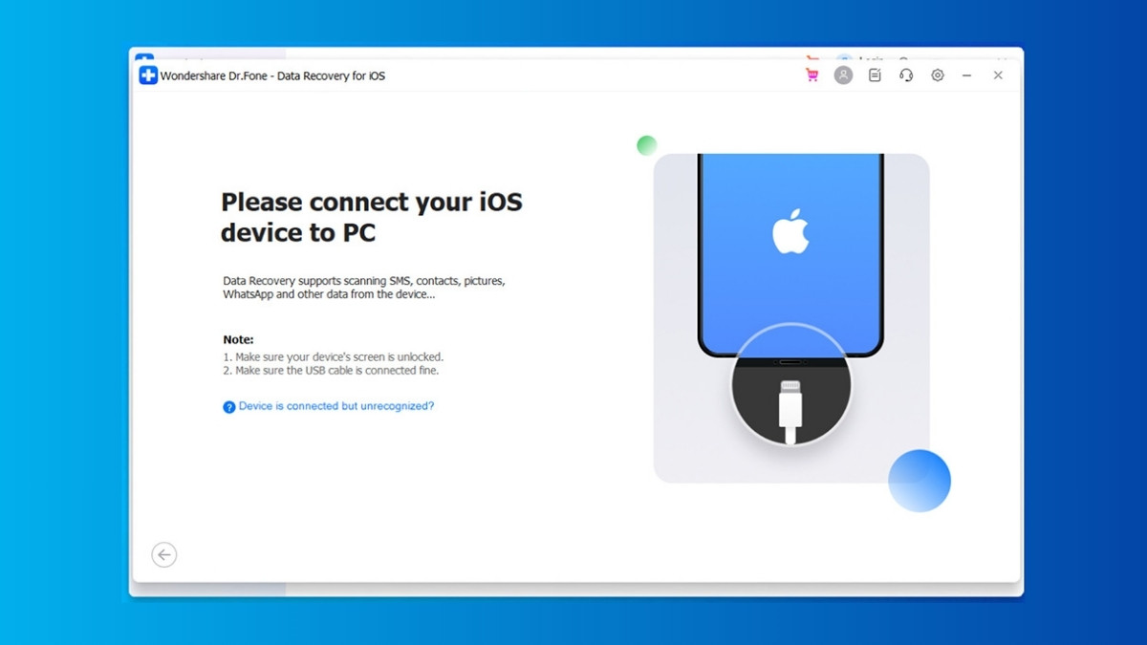Click note 'Make sure your device's screen is unlocked.'
1147x645 pixels.
[x=334, y=357]
